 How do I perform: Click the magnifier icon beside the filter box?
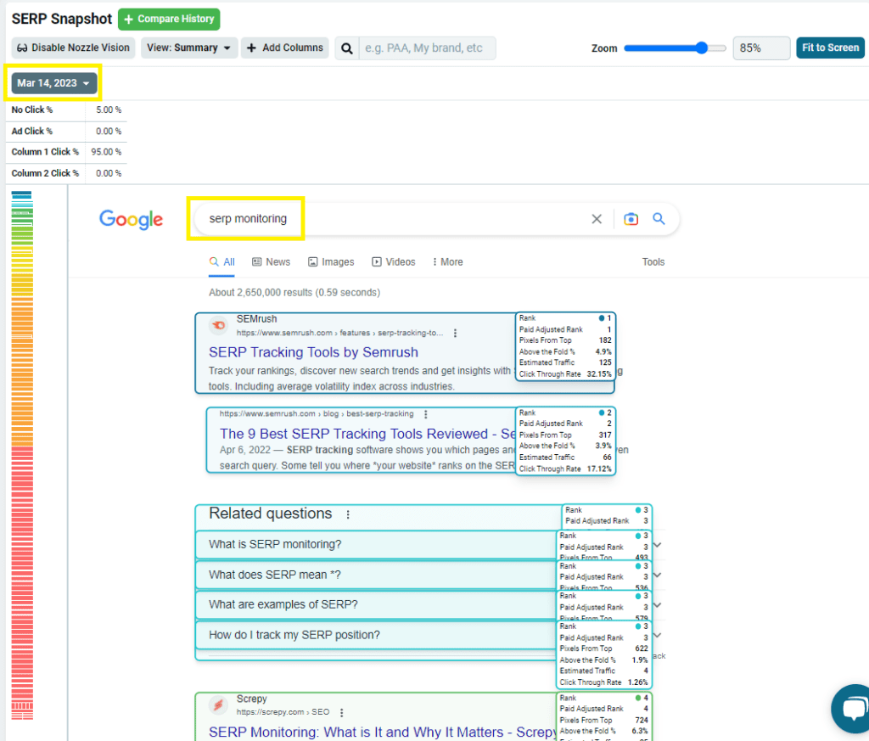(x=347, y=48)
